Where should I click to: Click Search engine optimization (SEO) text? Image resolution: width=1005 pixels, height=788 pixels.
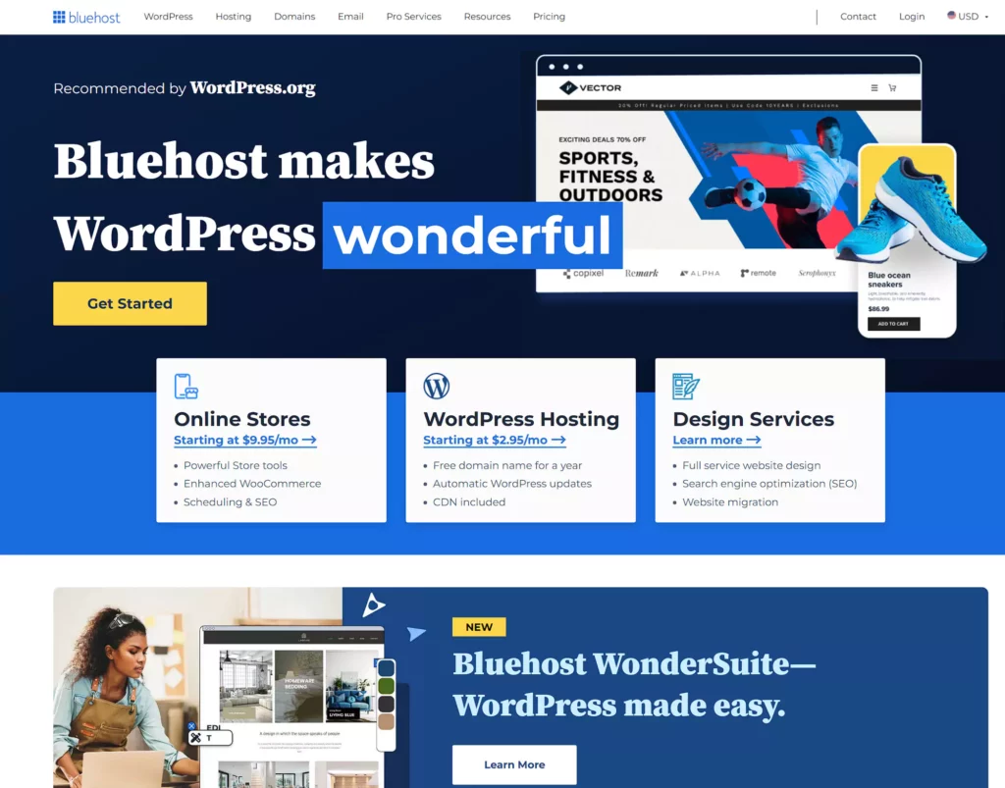[x=769, y=484]
